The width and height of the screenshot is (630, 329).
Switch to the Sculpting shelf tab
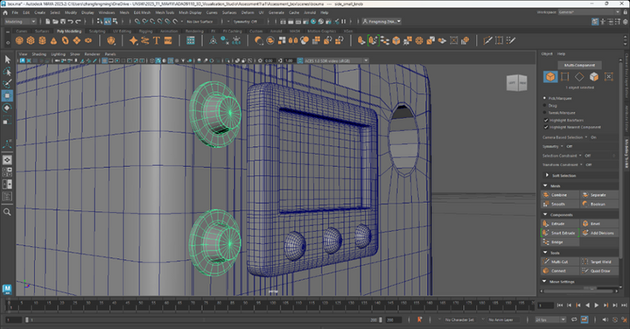click(97, 31)
